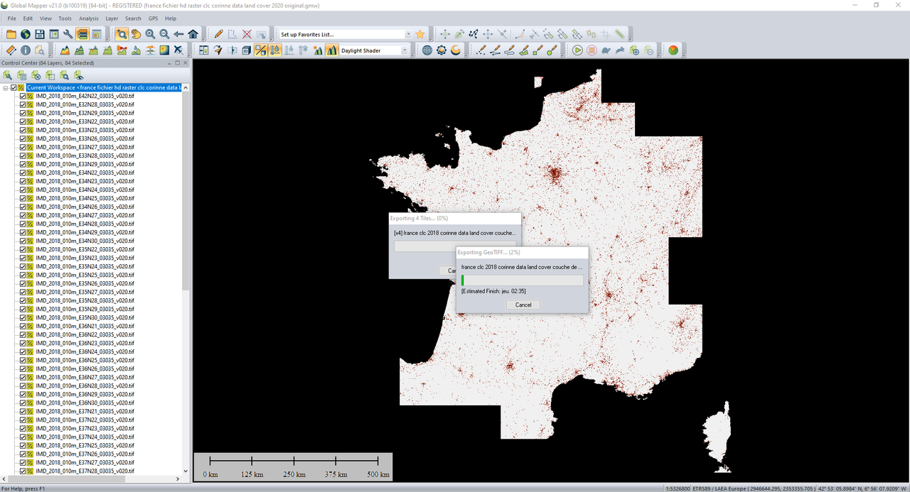Uncheck layer IMD_2018_010m_E34N30_03035_v020.tif
Image resolution: width=910 pixels, height=492 pixels.
[23, 241]
